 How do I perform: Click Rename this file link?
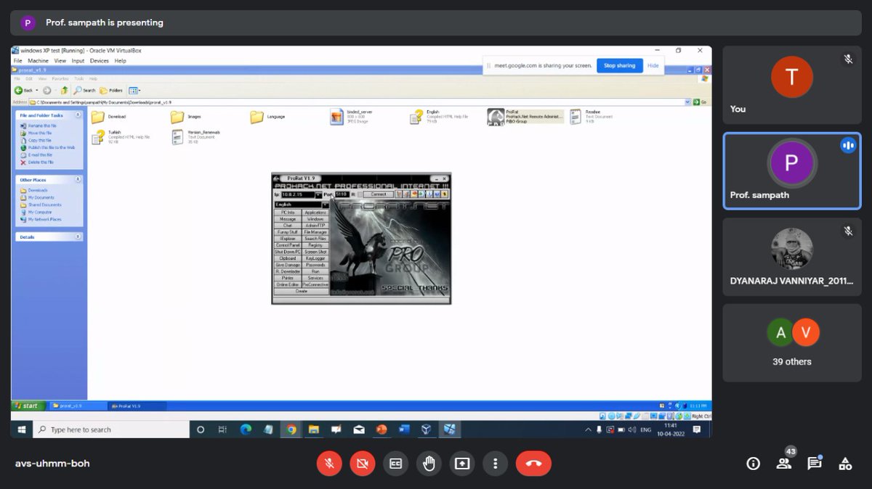pyautogui.click(x=40, y=126)
